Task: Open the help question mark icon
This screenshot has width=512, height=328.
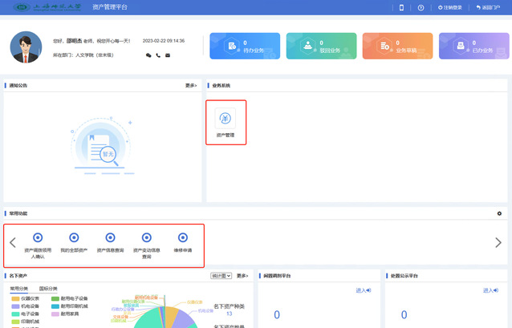Action: coord(421,7)
